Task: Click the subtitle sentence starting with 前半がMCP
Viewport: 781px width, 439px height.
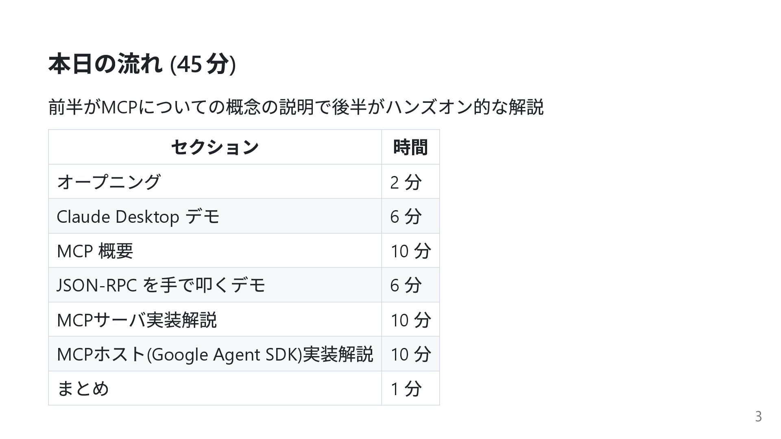Action: [x=296, y=107]
